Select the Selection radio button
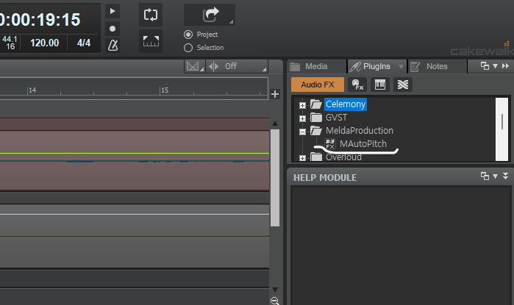The image size is (514, 305). click(188, 48)
